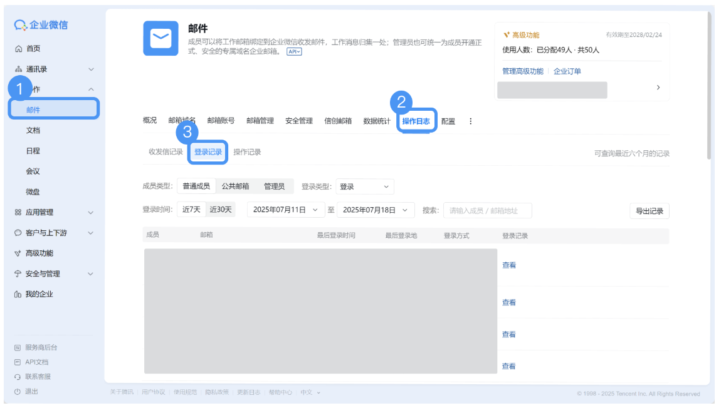Expand the 通讯录 sidebar section

tap(91, 69)
